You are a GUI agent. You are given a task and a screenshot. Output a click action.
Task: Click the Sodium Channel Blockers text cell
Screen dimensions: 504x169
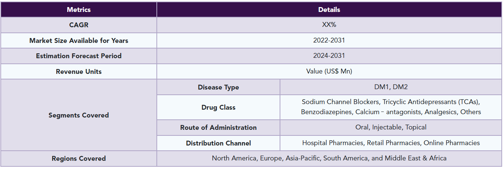click(391, 107)
